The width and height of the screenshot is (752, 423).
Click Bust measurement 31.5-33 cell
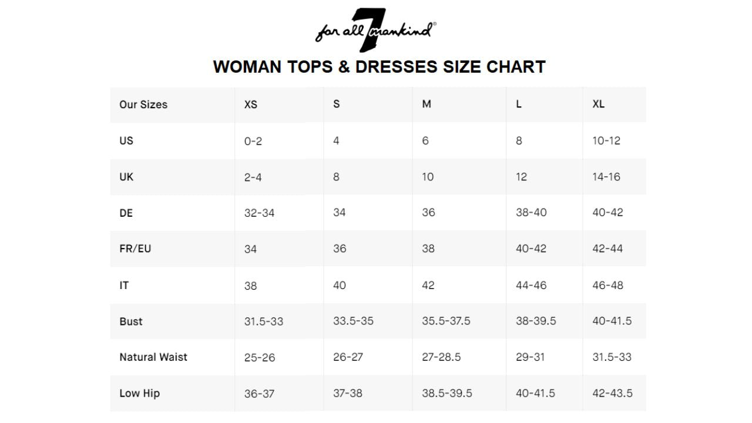264,321
